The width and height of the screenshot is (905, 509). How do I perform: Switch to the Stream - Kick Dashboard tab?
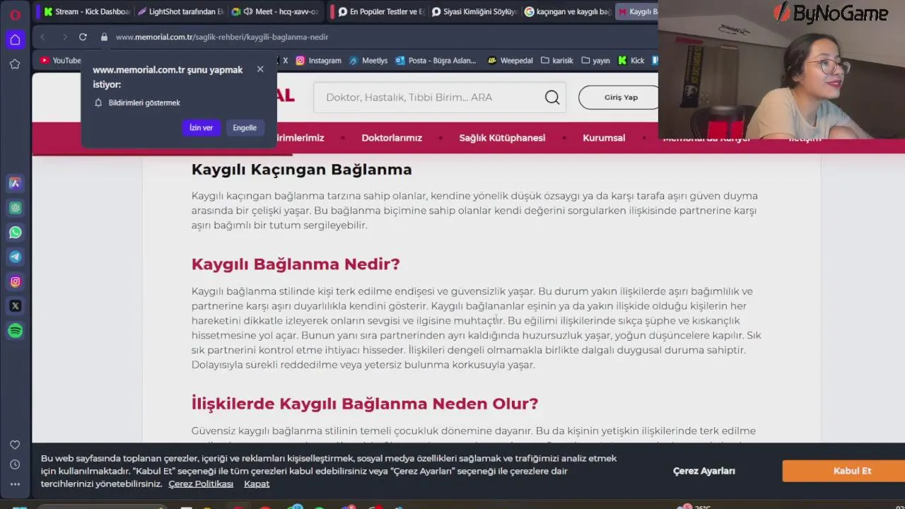[86, 11]
